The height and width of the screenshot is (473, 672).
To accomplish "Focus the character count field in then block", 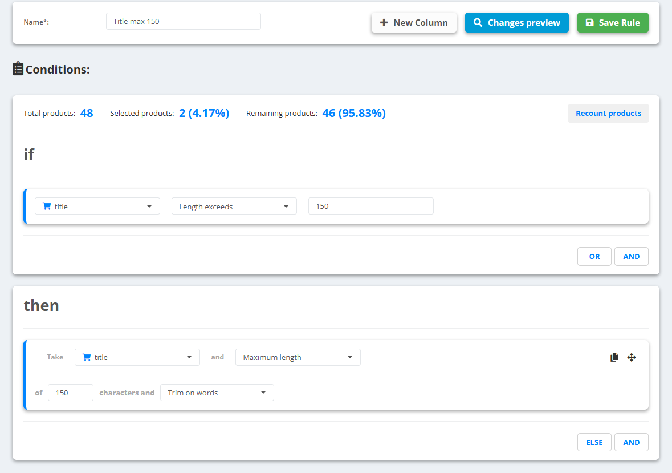I will 71,393.
